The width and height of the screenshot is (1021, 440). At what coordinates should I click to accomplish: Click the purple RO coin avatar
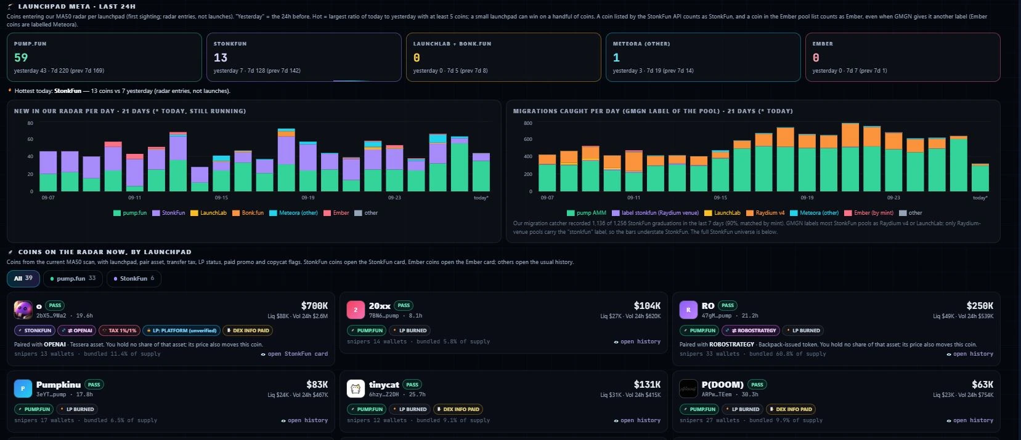[688, 310]
